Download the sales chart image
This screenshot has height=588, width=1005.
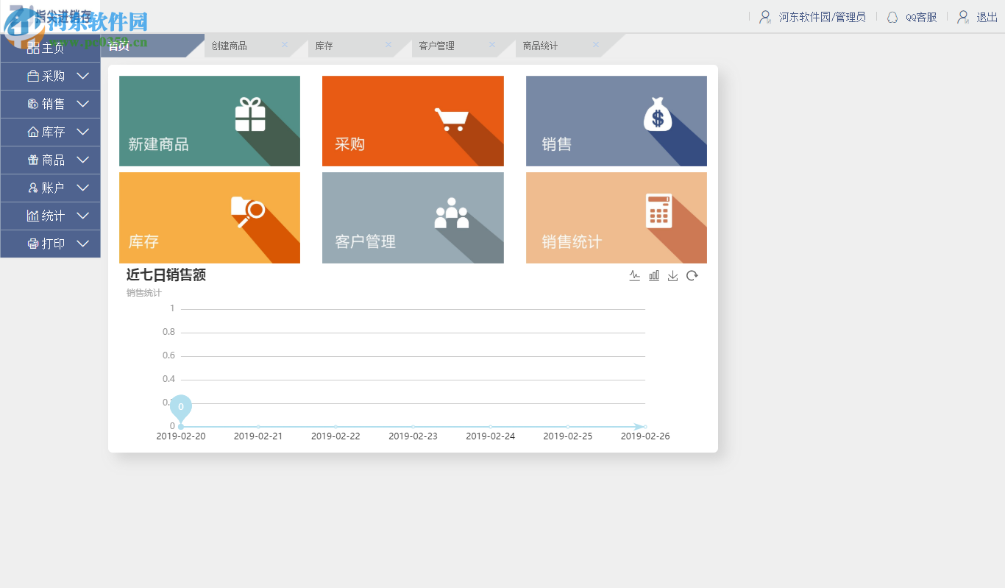(672, 276)
